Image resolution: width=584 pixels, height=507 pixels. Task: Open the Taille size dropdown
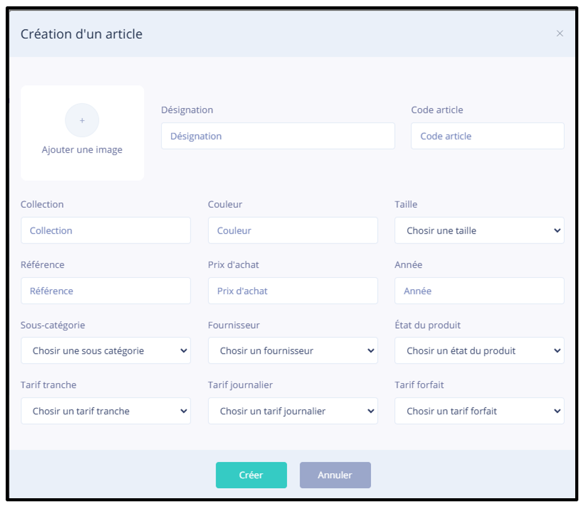click(479, 230)
